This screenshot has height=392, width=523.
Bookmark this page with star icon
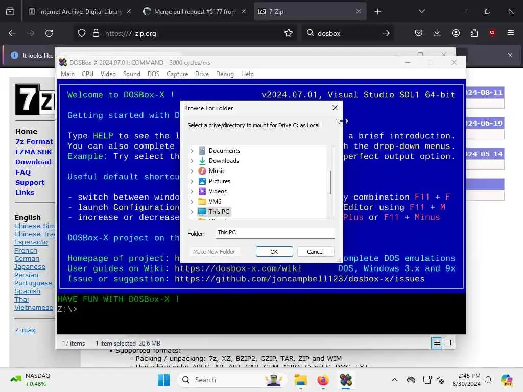[289, 33]
